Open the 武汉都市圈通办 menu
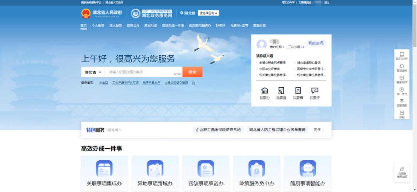Viewport: 417px width, 192px height. tap(200, 25)
